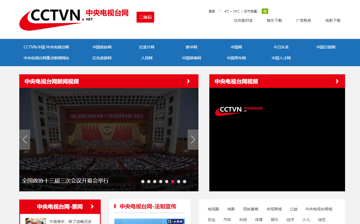
Task: Open the 中央电视台网视频 heading
Action: pos(236,81)
